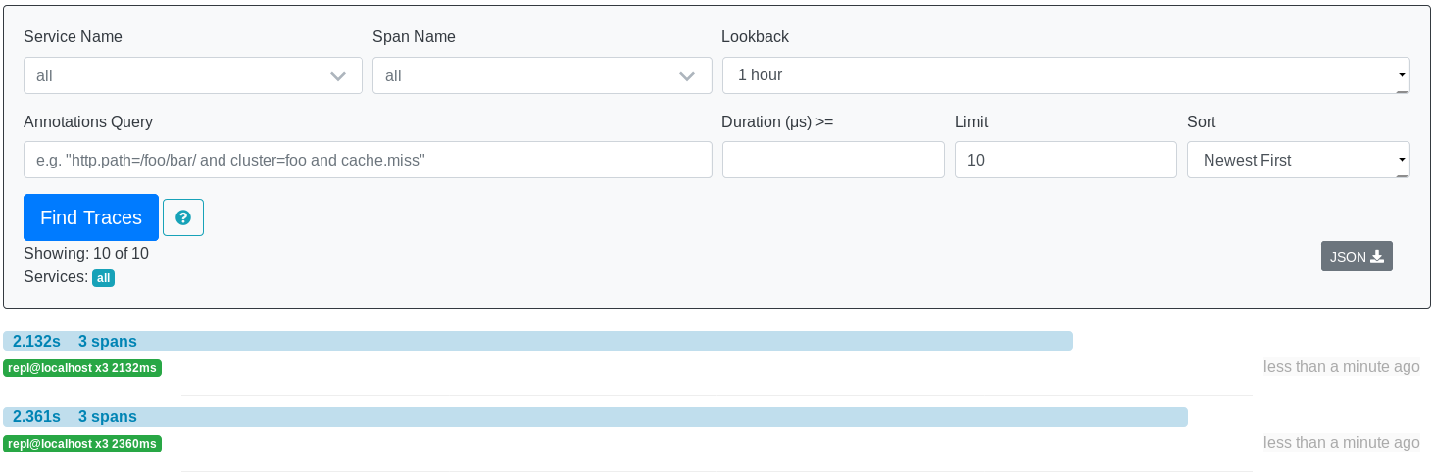Viewport: 1433px width, 476px height.
Task: Open the Service Name combo box
Action: (x=193, y=75)
